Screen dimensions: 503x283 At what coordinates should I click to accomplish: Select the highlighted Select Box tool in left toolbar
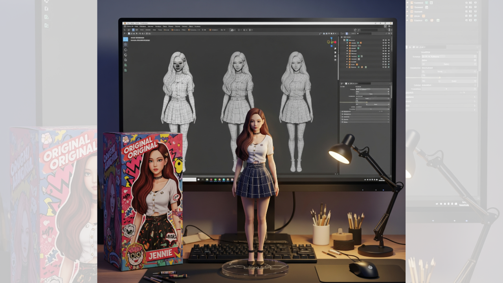tap(126, 39)
